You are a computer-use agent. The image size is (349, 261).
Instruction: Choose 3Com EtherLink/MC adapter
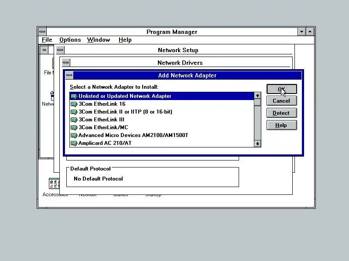[x=162, y=127]
